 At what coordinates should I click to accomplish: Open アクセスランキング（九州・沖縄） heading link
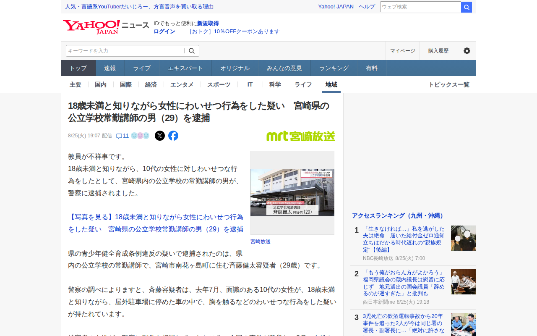399,215
